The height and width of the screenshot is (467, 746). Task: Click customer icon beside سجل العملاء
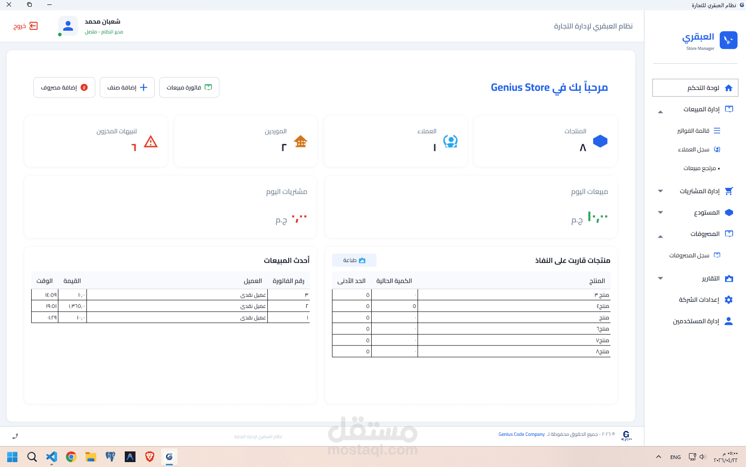point(717,149)
